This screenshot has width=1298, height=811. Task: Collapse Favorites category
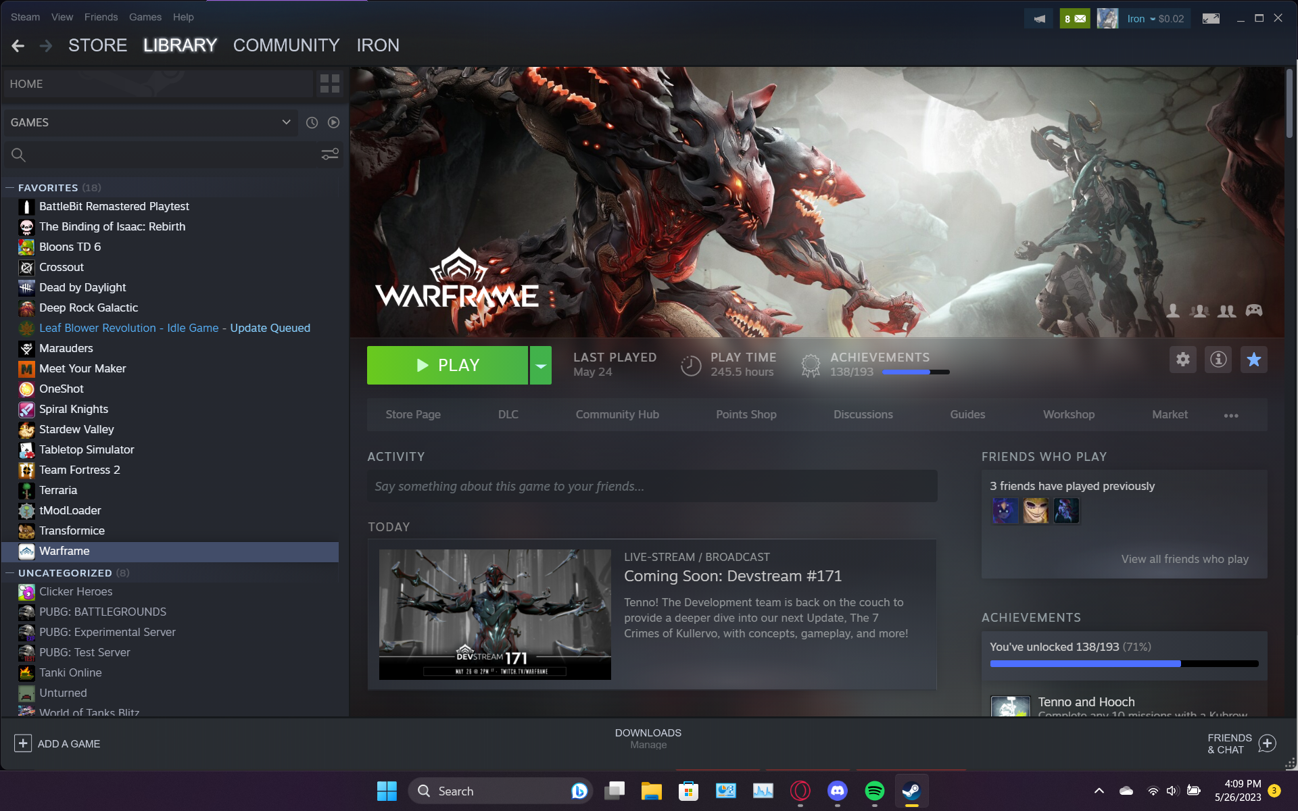(x=9, y=188)
